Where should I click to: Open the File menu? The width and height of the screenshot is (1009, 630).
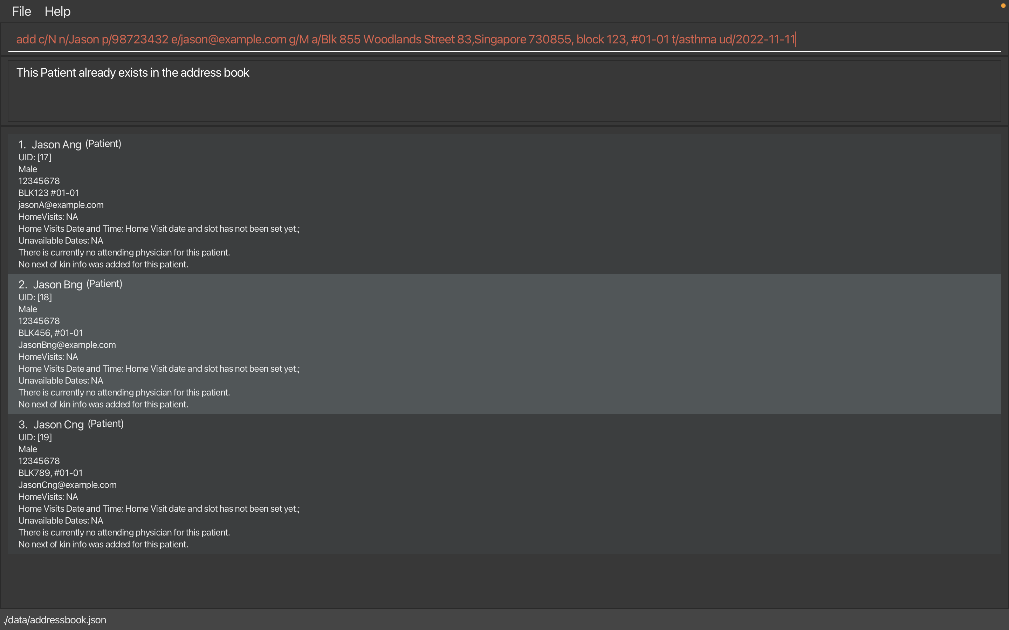(21, 11)
